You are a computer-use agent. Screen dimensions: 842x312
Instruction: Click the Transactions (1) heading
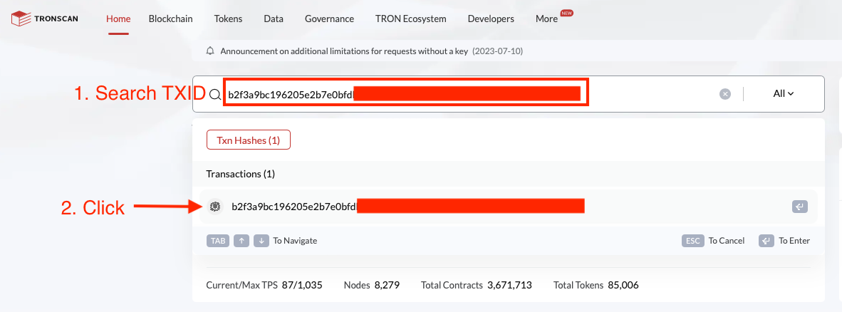241,174
